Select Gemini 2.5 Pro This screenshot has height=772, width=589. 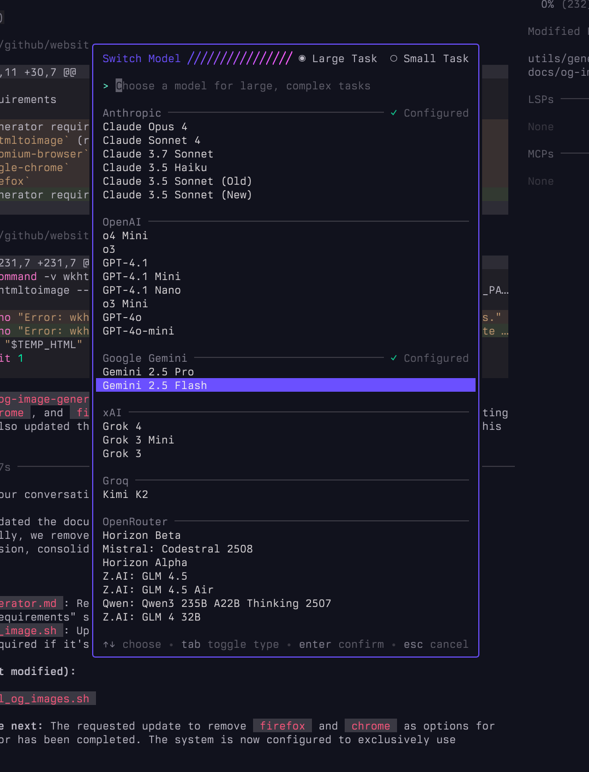(148, 372)
